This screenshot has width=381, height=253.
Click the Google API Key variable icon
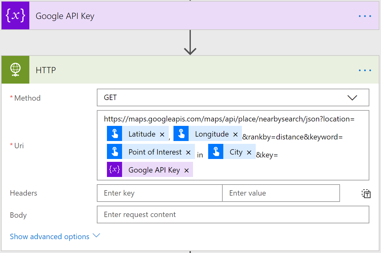[15, 16]
